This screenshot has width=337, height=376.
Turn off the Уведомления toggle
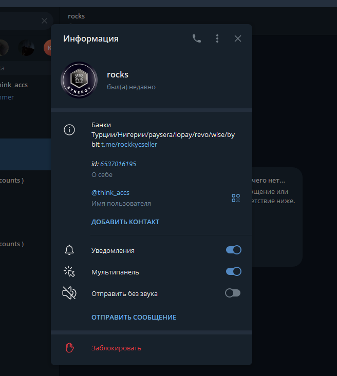click(x=233, y=250)
